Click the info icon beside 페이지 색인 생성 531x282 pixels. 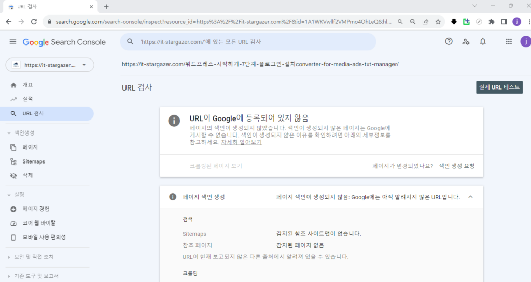coord(173,197)
